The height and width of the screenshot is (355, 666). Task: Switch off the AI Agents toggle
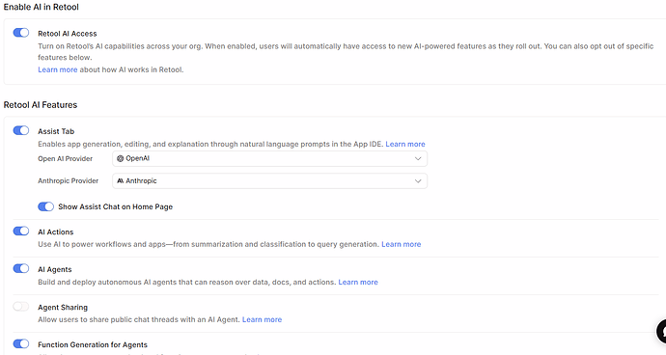pyautogui.click(x=21, y=268)
